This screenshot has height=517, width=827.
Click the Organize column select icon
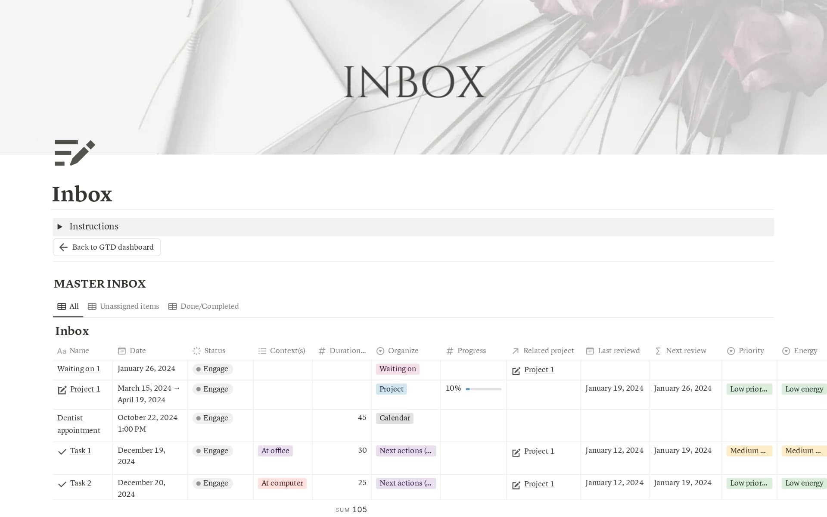[x=380, y=351]
